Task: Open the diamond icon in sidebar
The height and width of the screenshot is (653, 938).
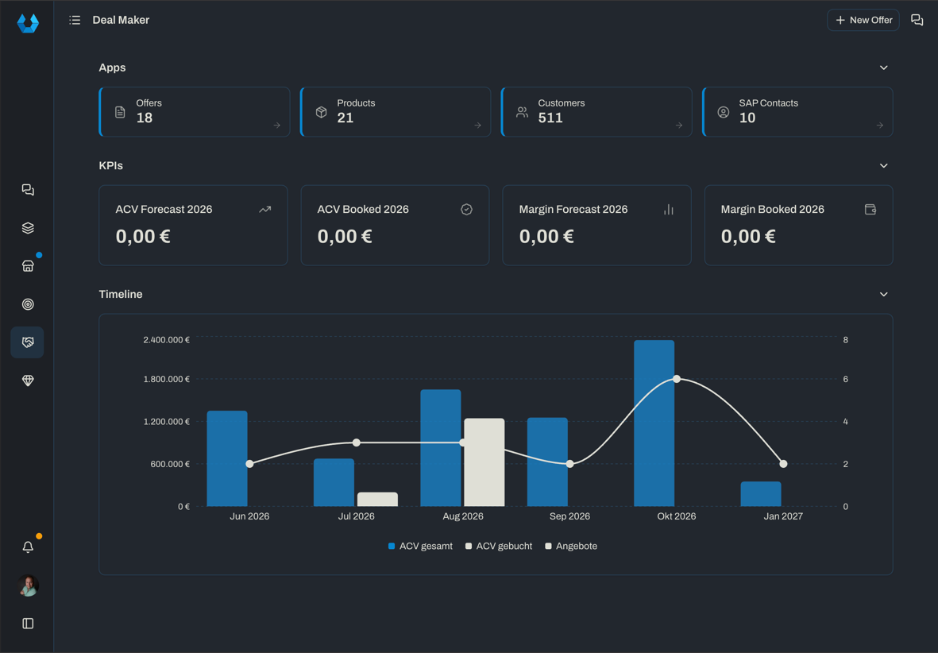Action: click(x=28, y=381)
